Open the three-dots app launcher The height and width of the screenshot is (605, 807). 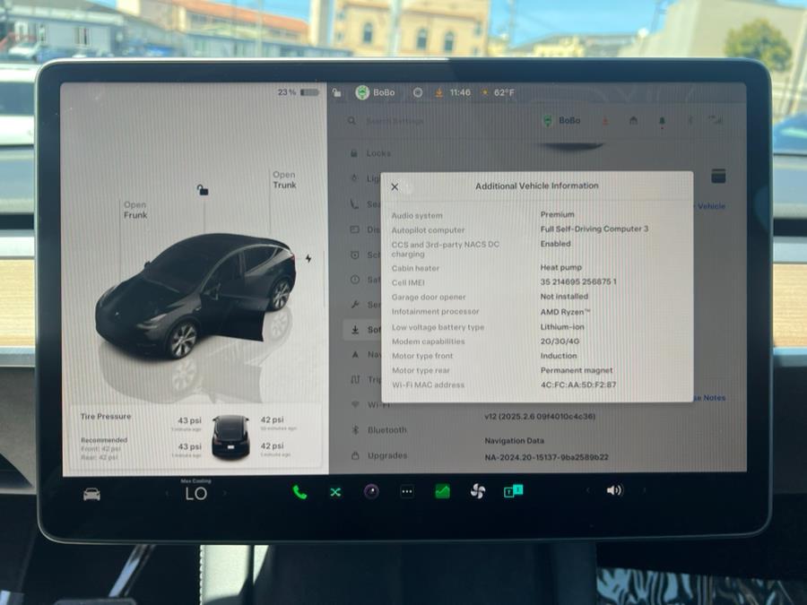pos(407,492)
